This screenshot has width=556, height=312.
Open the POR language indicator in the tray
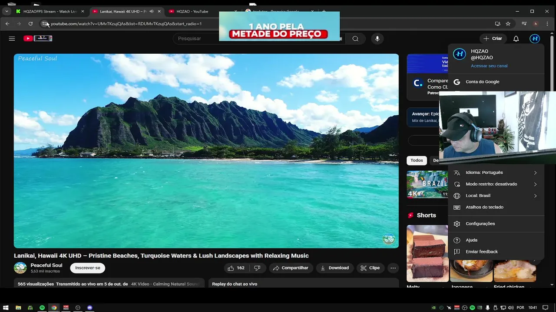point(520,308)
